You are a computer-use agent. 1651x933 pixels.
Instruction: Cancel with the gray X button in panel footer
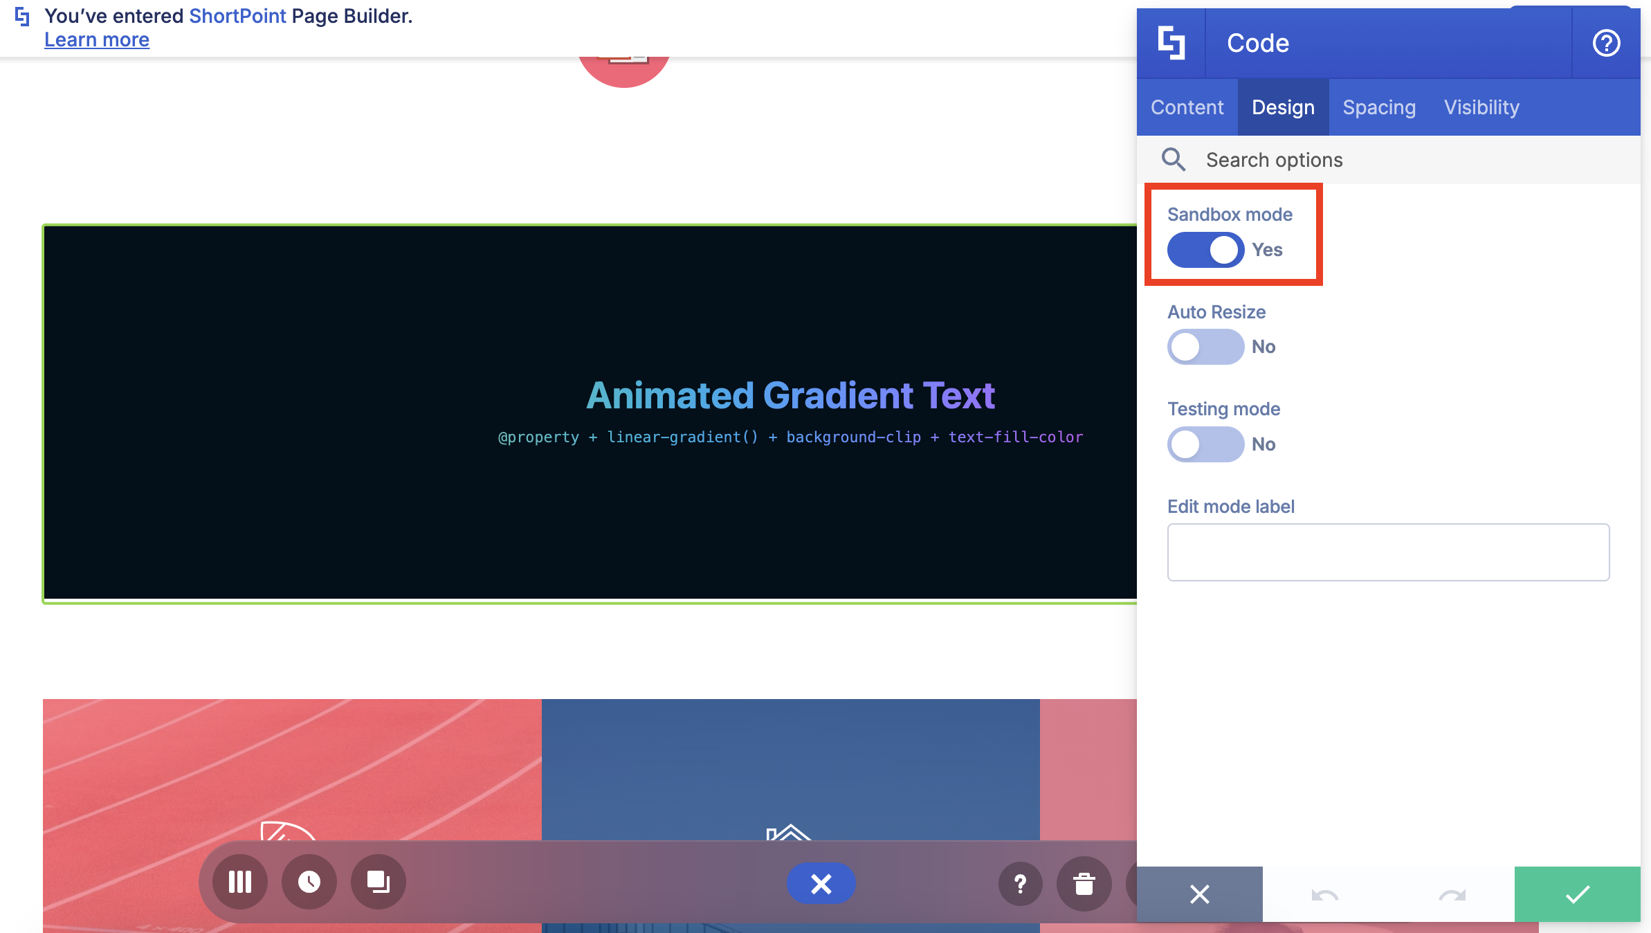click(x=1199, y=894)
